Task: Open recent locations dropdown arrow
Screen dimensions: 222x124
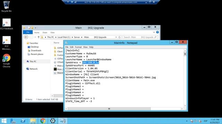Action: (x=35, y=37)
